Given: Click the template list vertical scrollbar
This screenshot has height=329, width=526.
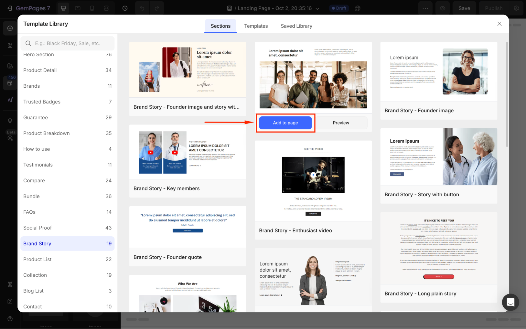Looking at the screenshot, I should (x=507, y=95).
